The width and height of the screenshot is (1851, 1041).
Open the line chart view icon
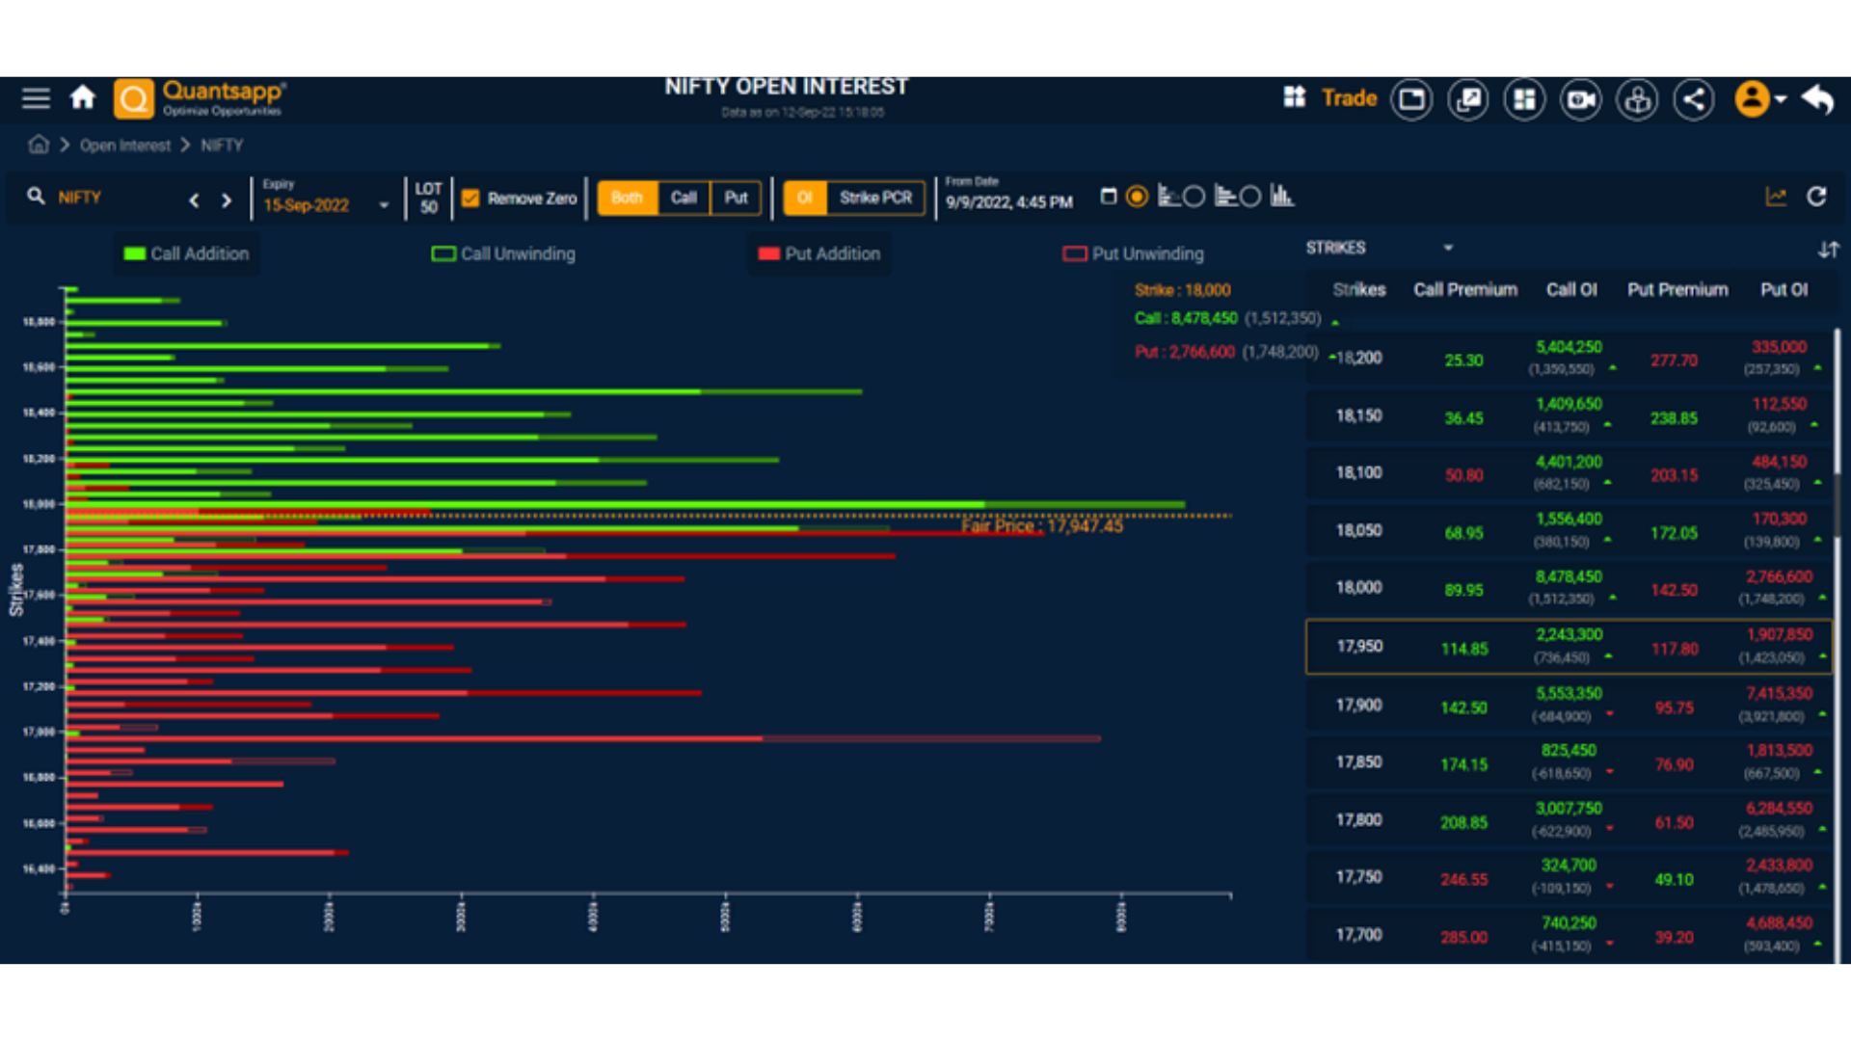[1777, 197]
